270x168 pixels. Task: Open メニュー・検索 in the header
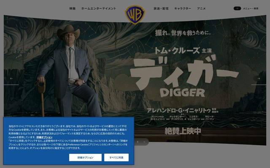[x=251, y=8]
